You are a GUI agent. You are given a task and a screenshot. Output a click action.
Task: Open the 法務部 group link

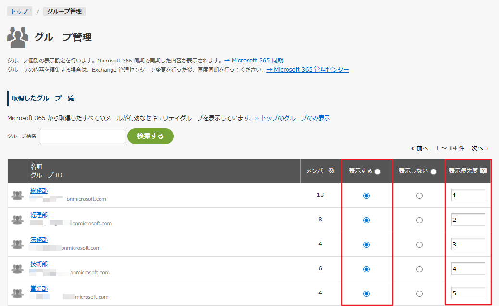39,240
